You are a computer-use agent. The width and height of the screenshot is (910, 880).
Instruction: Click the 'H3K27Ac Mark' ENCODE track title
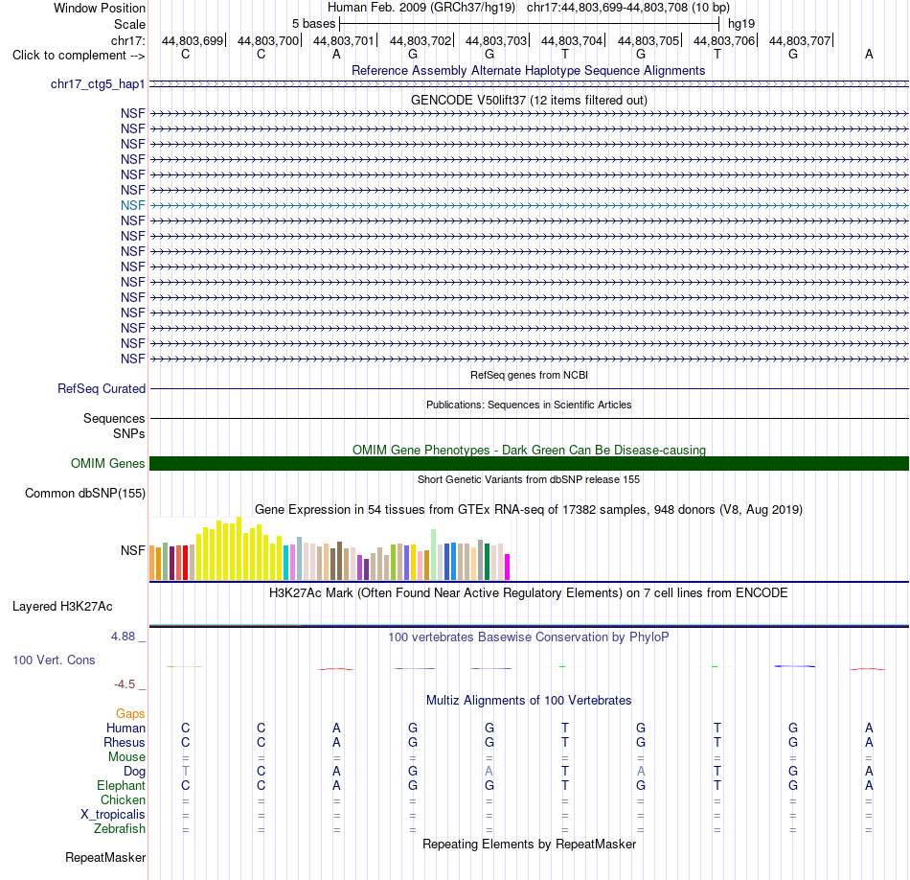pos(529,593)
